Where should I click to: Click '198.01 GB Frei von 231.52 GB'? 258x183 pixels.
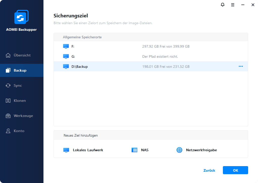166,67
